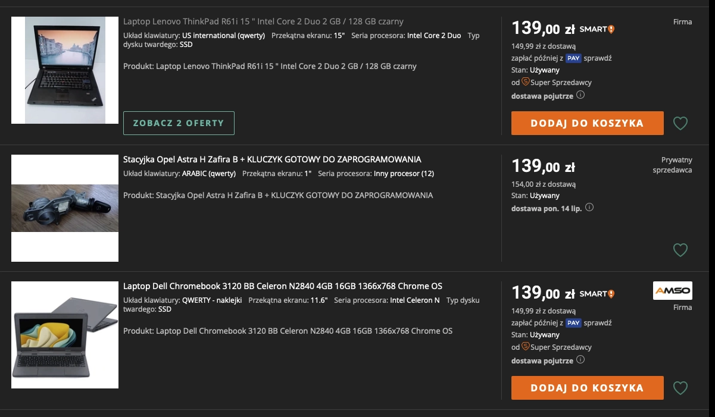This screenshot has height=417, width=715.
Task: Click delivery info icon on Dell Chromebook
Action: [x=580, y=360]
